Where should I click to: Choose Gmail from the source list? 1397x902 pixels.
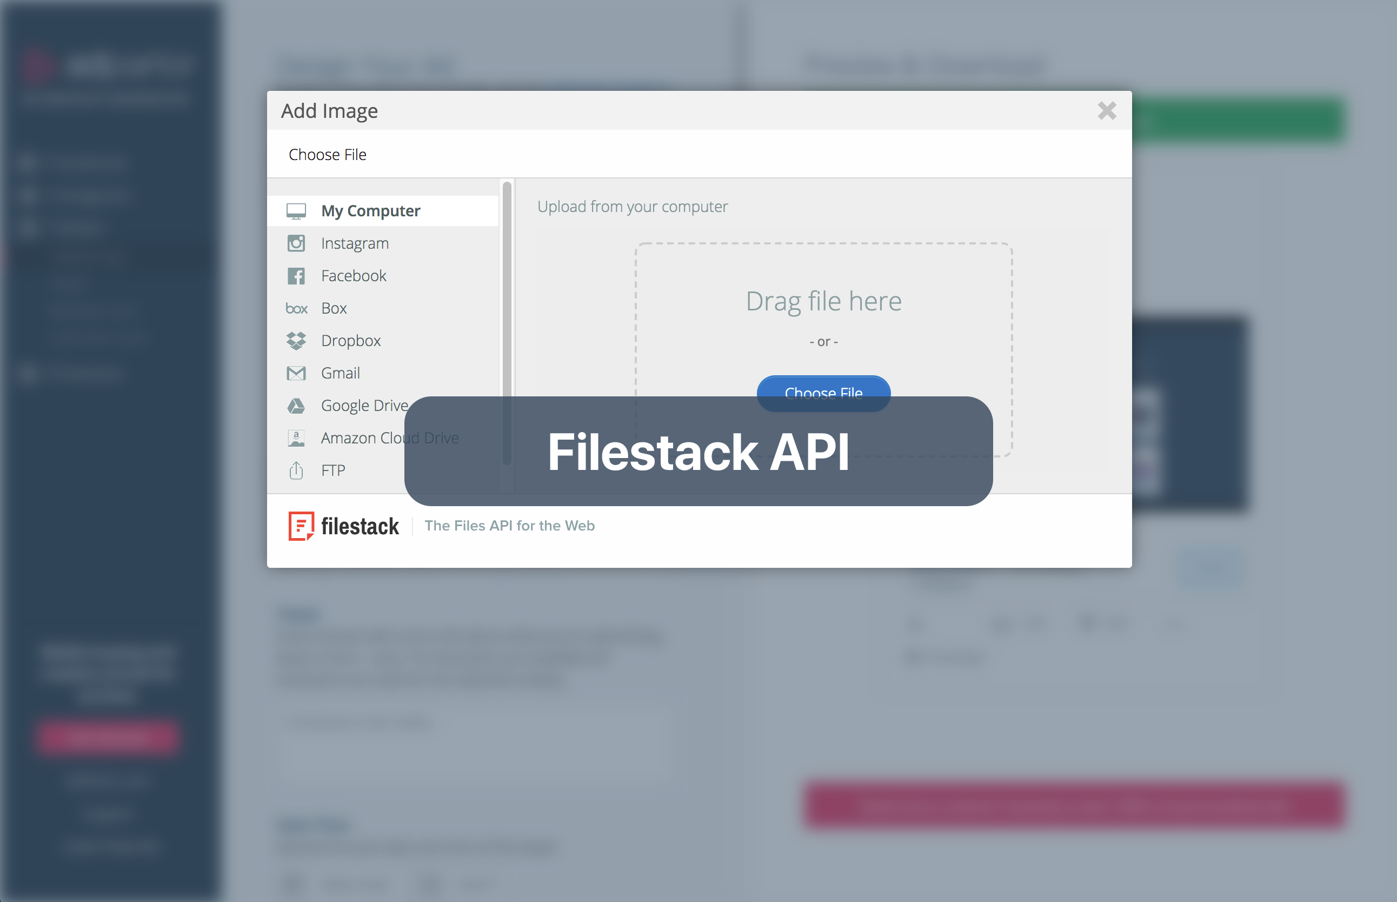point(340,373)
